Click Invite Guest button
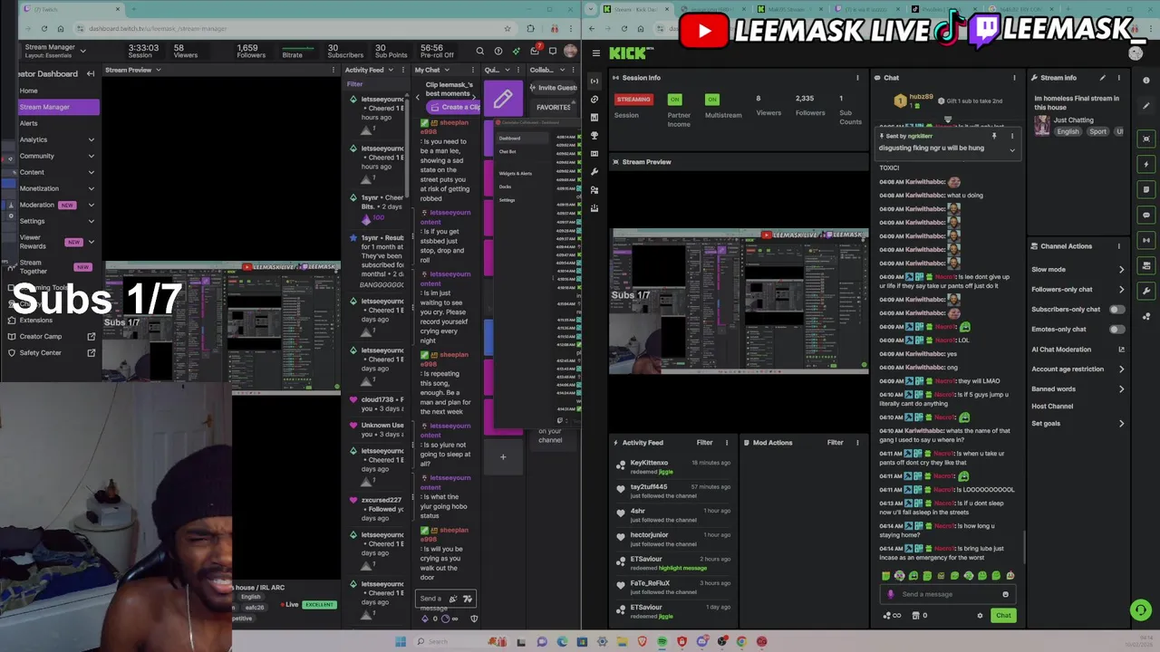Screen dimensions: 1160x652 tap(553, 88)
